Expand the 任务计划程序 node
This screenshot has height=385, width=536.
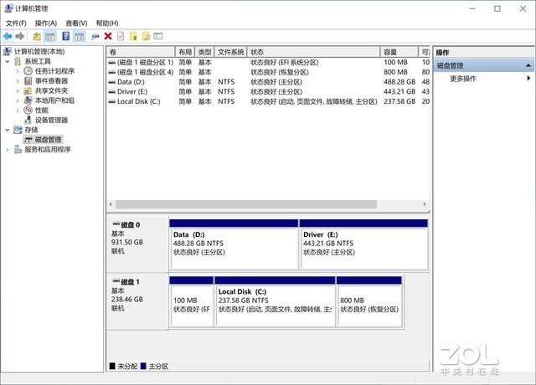tap(18, 71)
